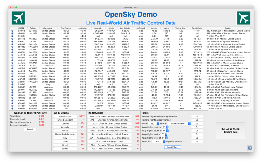Screen dimensions: 262x163
Task: Click Go for Keep flights west of
Action: tap(197, 138)
